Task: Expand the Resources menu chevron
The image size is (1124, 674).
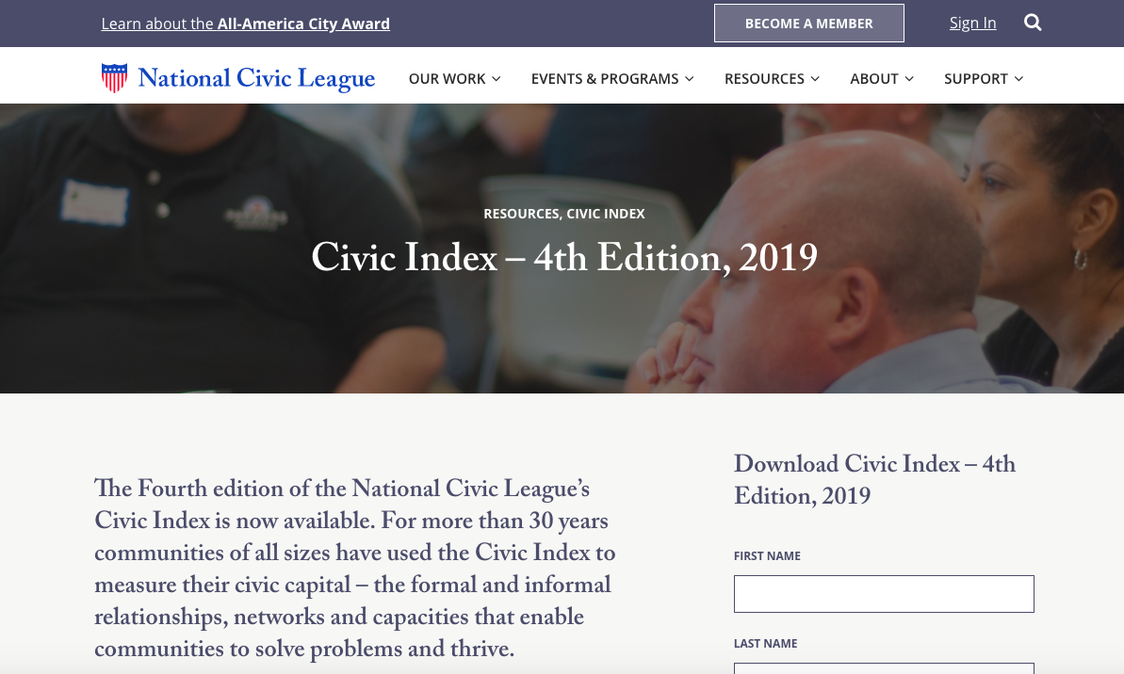Action: click(814, 79)
